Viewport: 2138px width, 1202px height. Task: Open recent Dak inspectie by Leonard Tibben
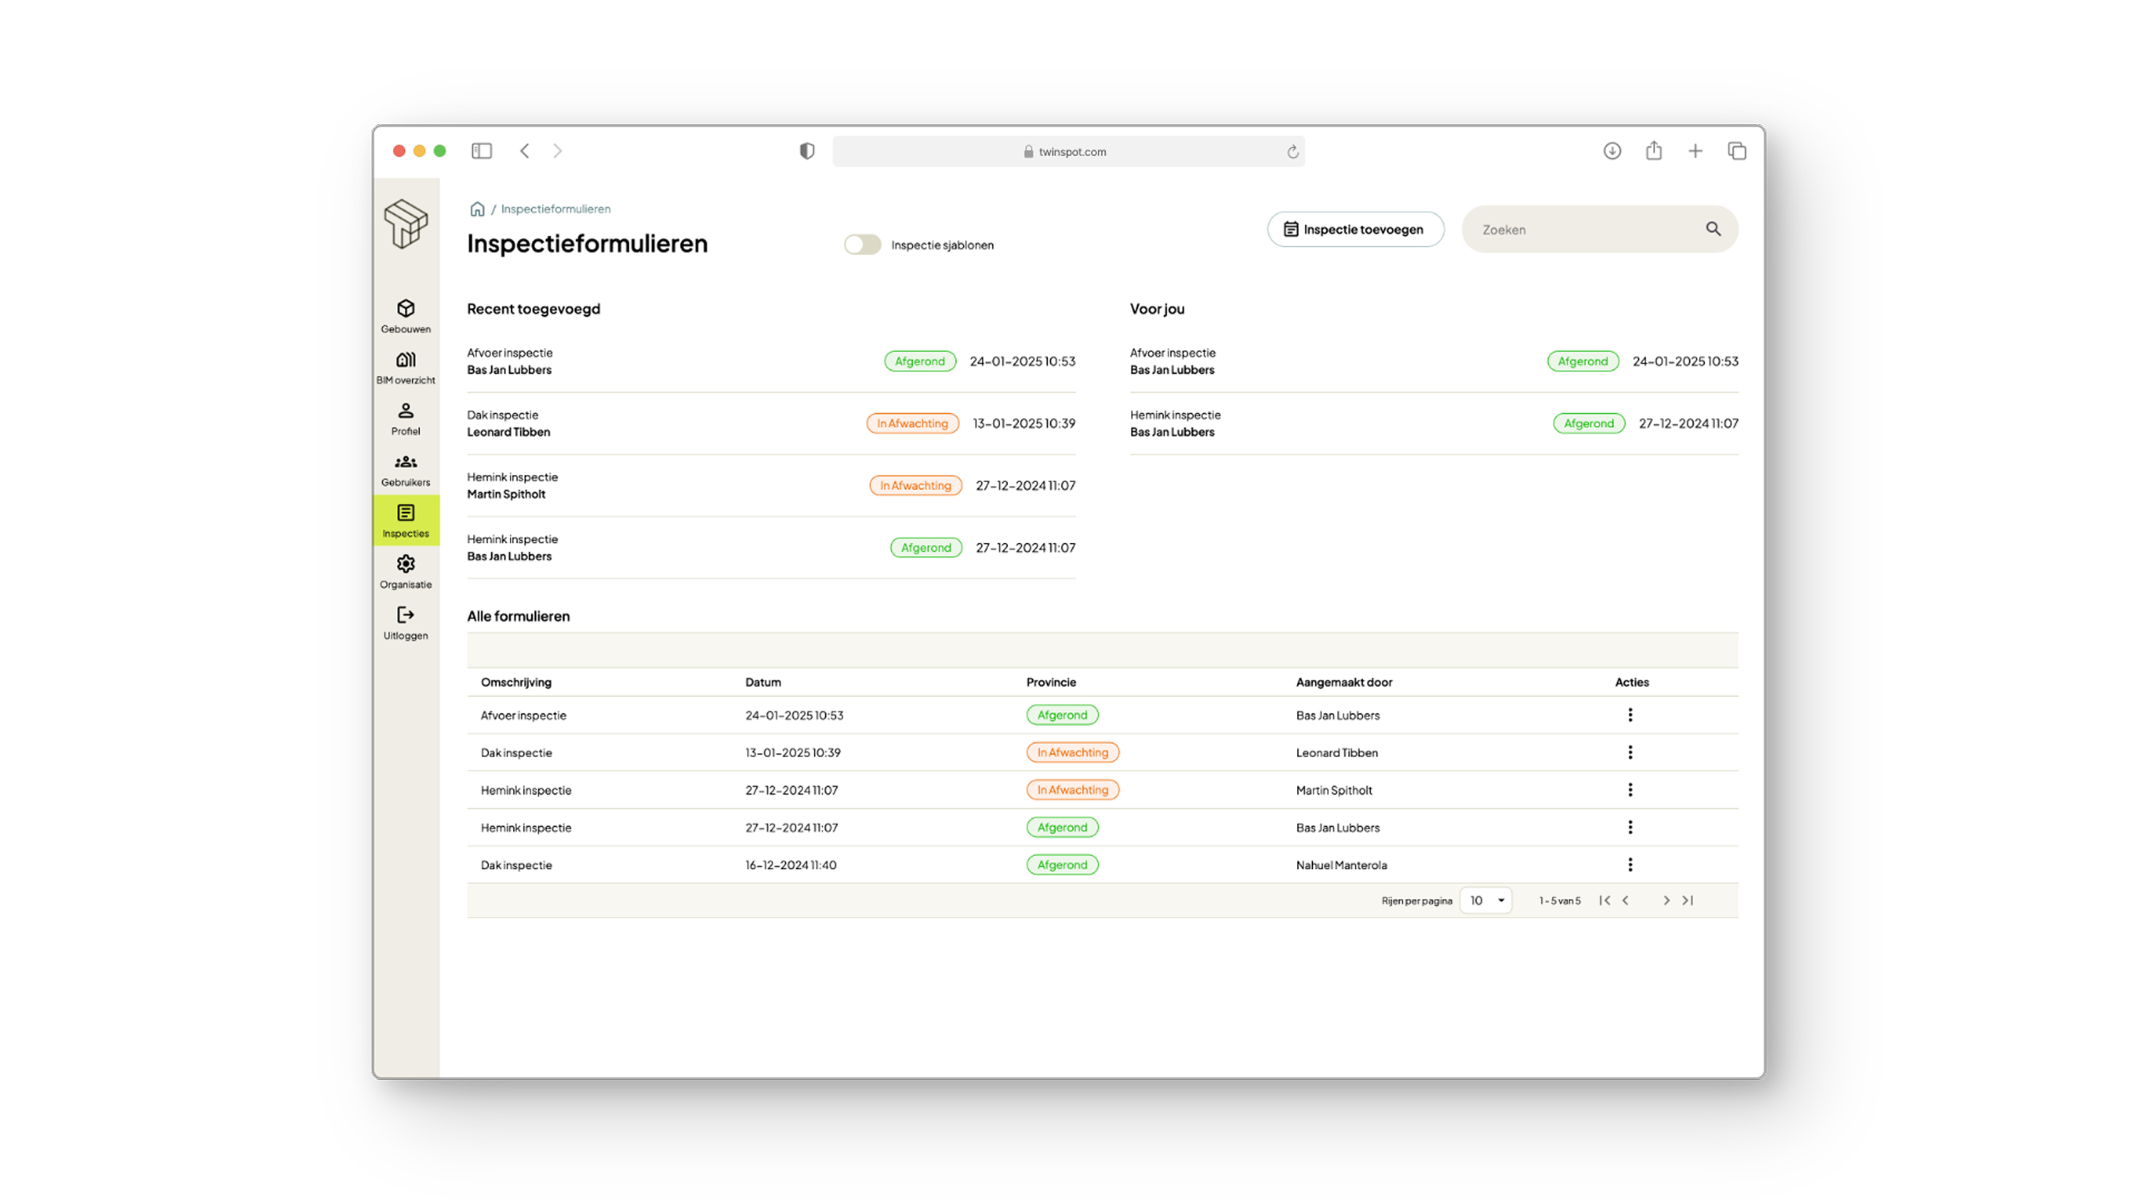[770, 423]
